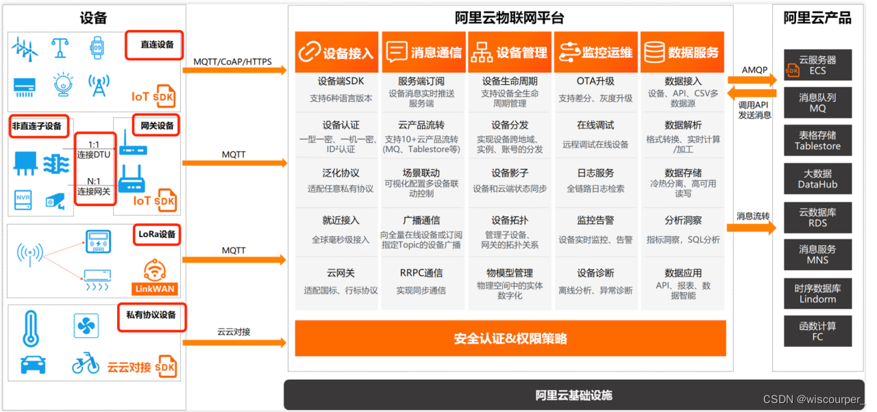
Task: Select the electric meter icon
Action: (97, 242)
